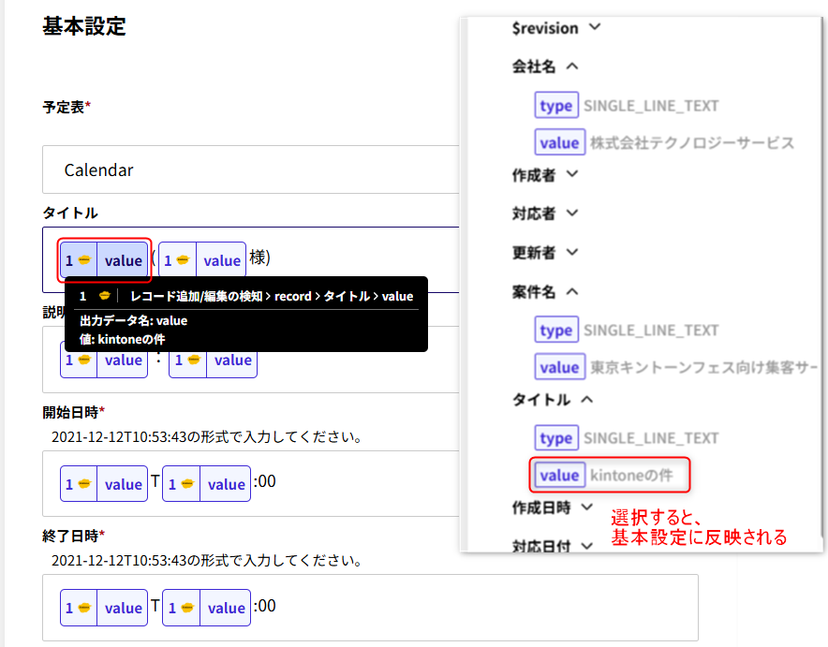
Task: Click the value badge showing 株式会社テクノロジーサービス
Action: (x=559, y=141)
